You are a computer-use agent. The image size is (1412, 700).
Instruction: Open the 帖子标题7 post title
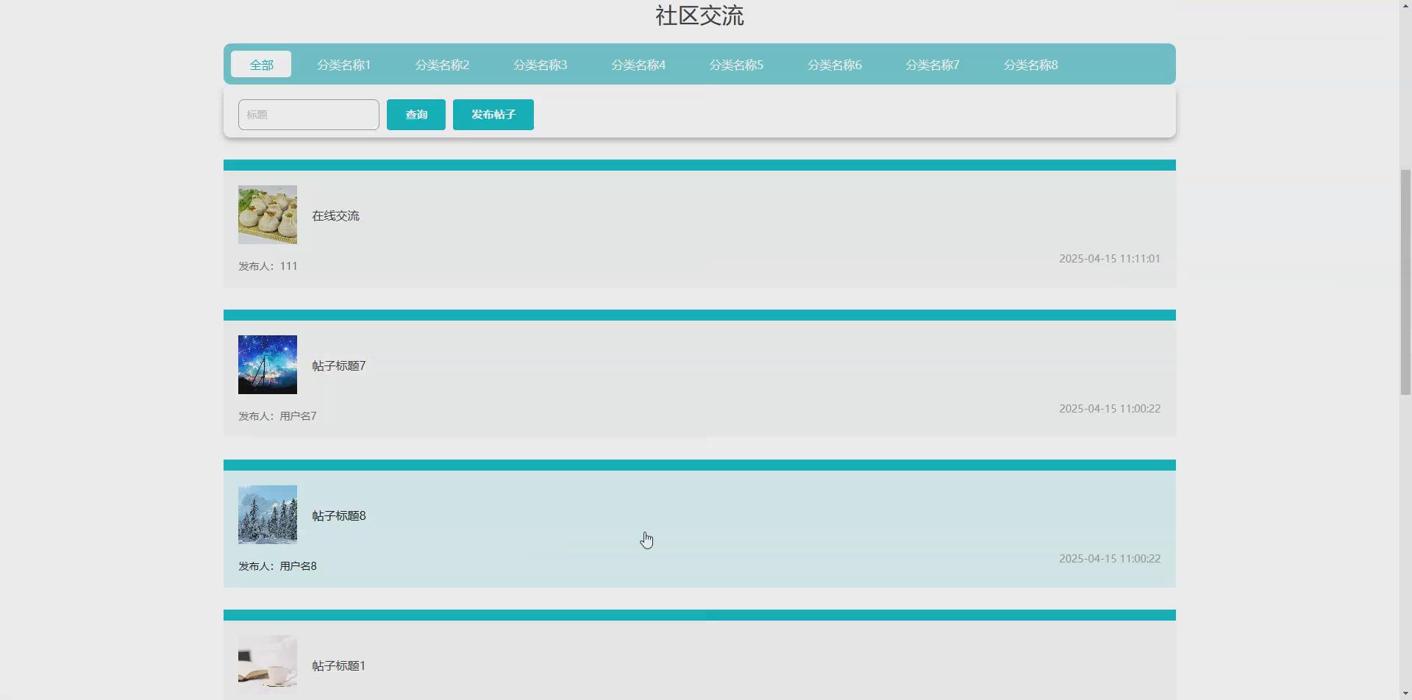339,365
